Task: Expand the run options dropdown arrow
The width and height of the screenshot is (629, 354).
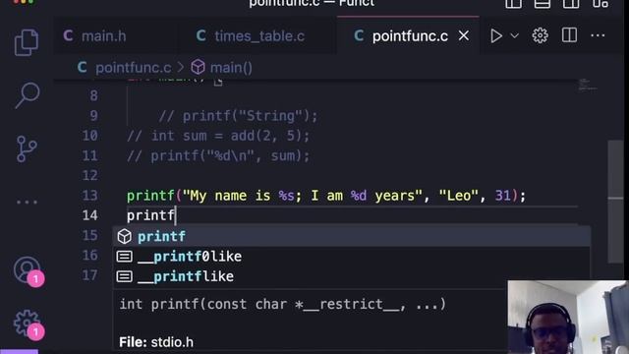Action: tap(514, 36)
